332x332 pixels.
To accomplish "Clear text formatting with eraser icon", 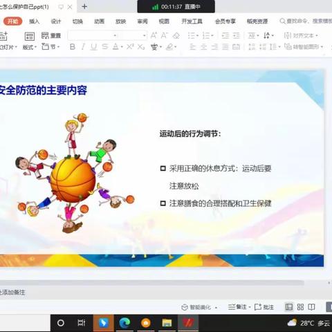I will pyautogui.click(x=176, y=35).
